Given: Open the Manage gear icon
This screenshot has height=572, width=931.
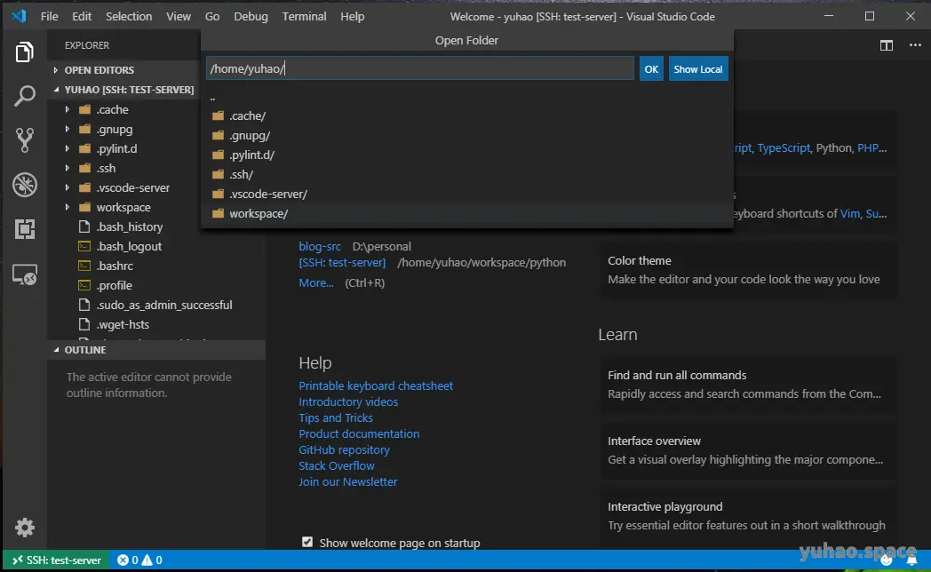Looking at the screenshot, I should point(24,527).
